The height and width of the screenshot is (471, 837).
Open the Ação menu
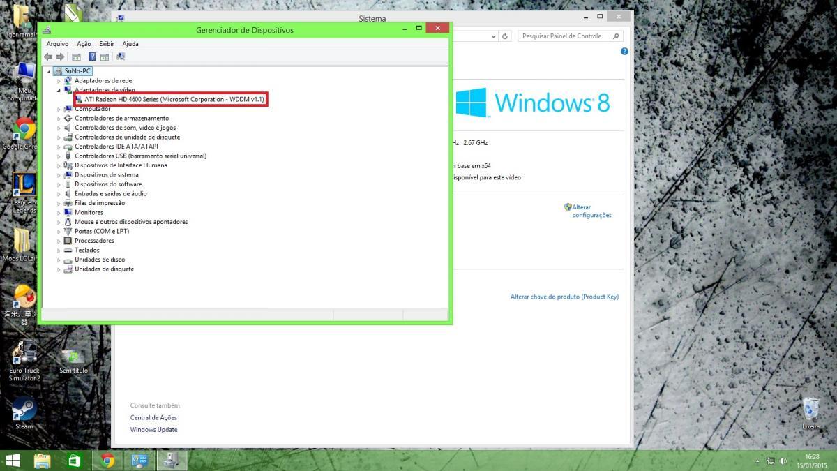(84, 43)
